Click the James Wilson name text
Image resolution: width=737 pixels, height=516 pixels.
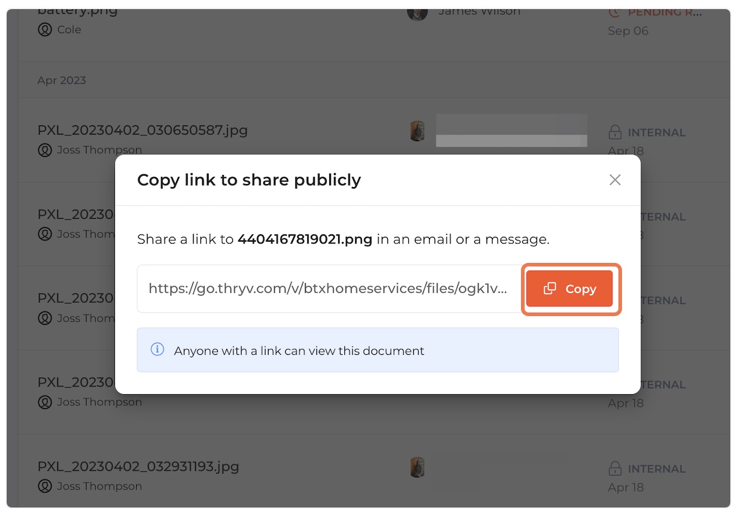click(479, 12)
